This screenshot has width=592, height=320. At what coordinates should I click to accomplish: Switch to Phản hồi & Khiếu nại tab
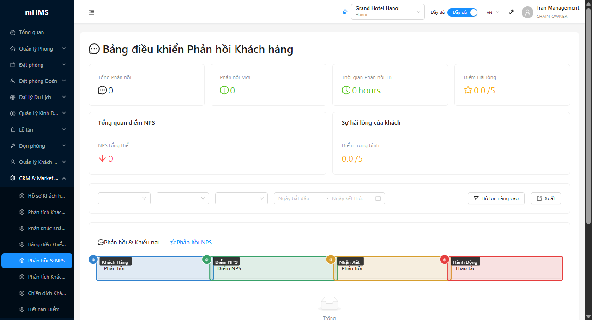pyautogui.click(x=128, y=242)
